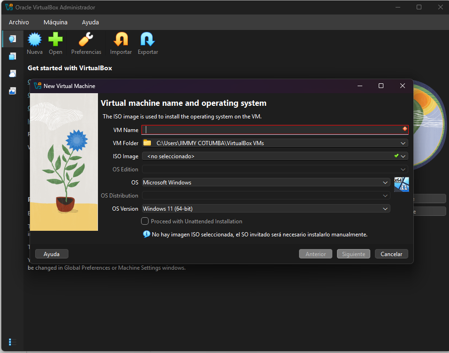
Task: Close the New Virtual Machine dialog
Action: click(x=402, y=86)
